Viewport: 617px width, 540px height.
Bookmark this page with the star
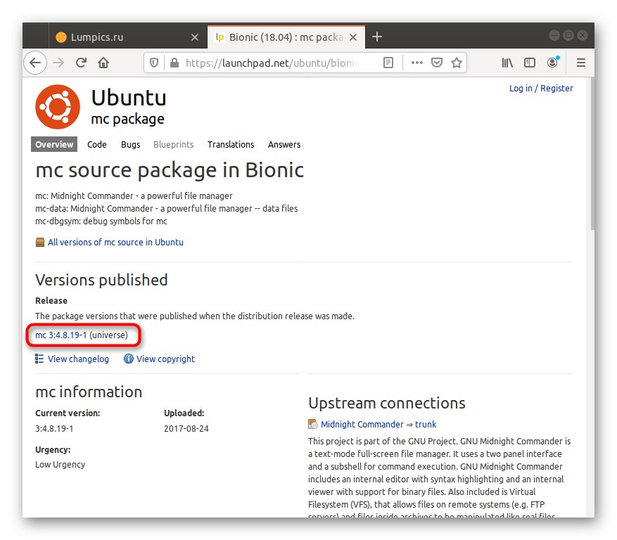pyautogui.click(x=457, y=63)
